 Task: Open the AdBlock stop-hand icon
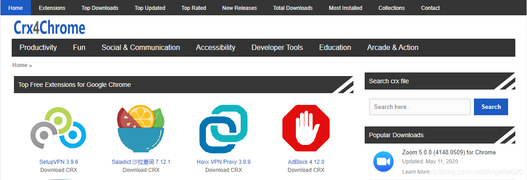click(306, 128)
